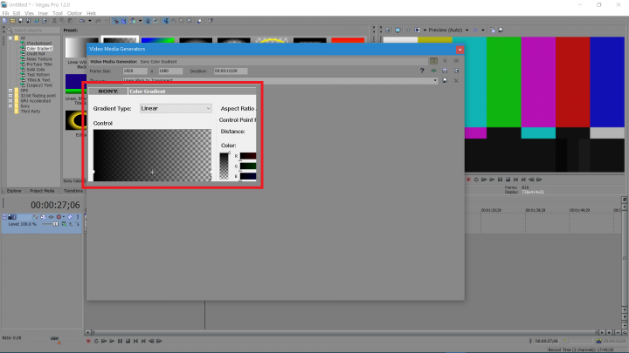Create a new project from the toolbar
This screenshot has height=353, width=629.
(x=4, y=21)
